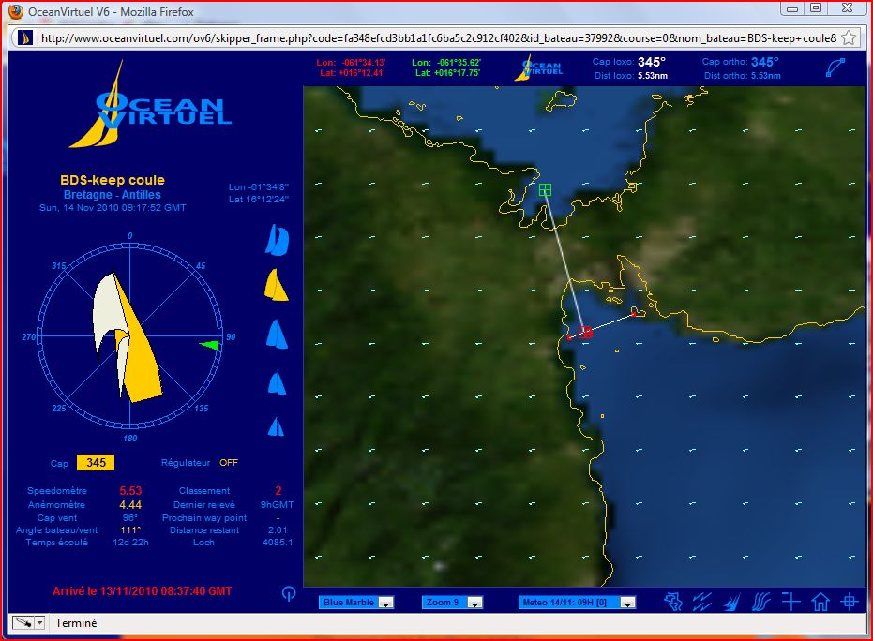The width and height of the screenshot is (873, 641).
Task: Choose the third sail icon, below the yellow one
Action: tap(277, 334)
